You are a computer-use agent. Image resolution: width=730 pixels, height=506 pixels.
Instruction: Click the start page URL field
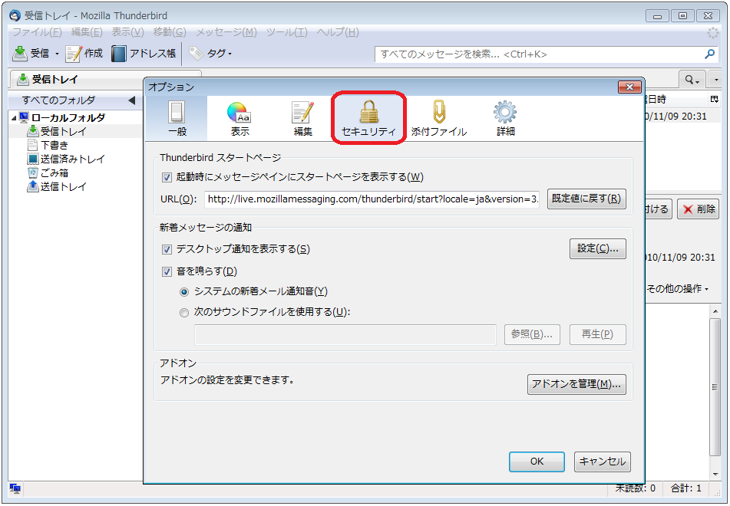click(x=372, y=199)
